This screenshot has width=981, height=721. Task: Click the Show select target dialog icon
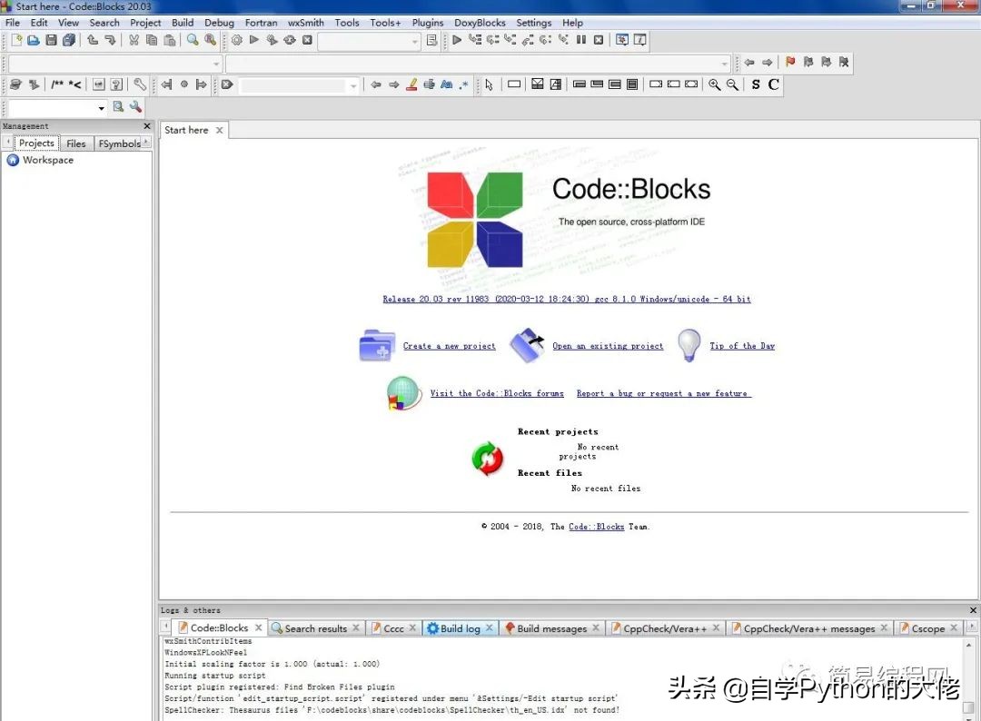point(431,40)
